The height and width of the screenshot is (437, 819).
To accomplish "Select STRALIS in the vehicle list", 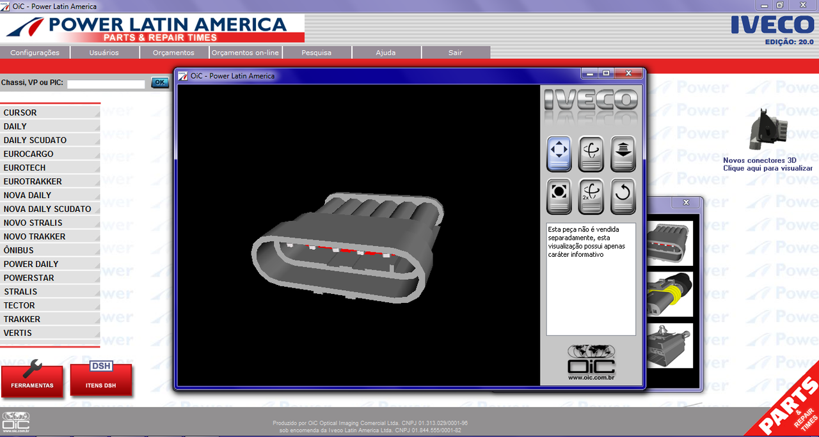I will point(51,291).
